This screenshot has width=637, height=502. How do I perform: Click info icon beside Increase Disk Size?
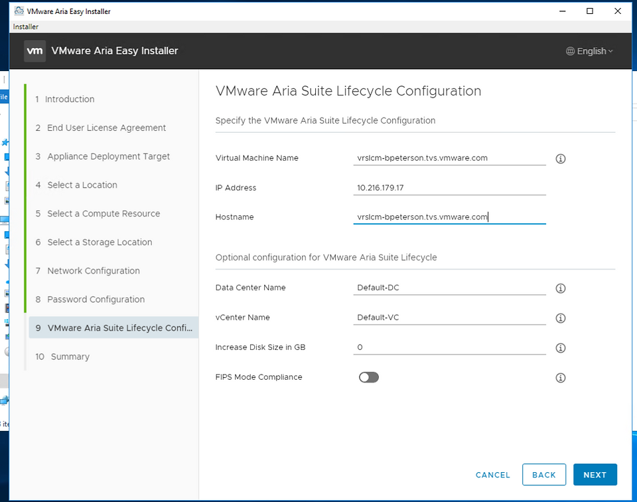[x=560, y=348]
